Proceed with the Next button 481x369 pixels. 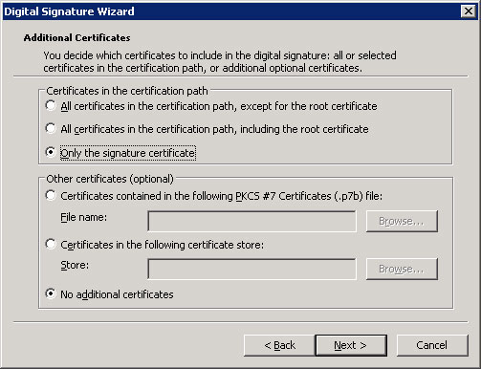click(351, 345)
